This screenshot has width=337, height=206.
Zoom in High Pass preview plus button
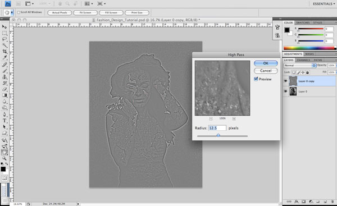pyautogui.click(x=234, y=118)
